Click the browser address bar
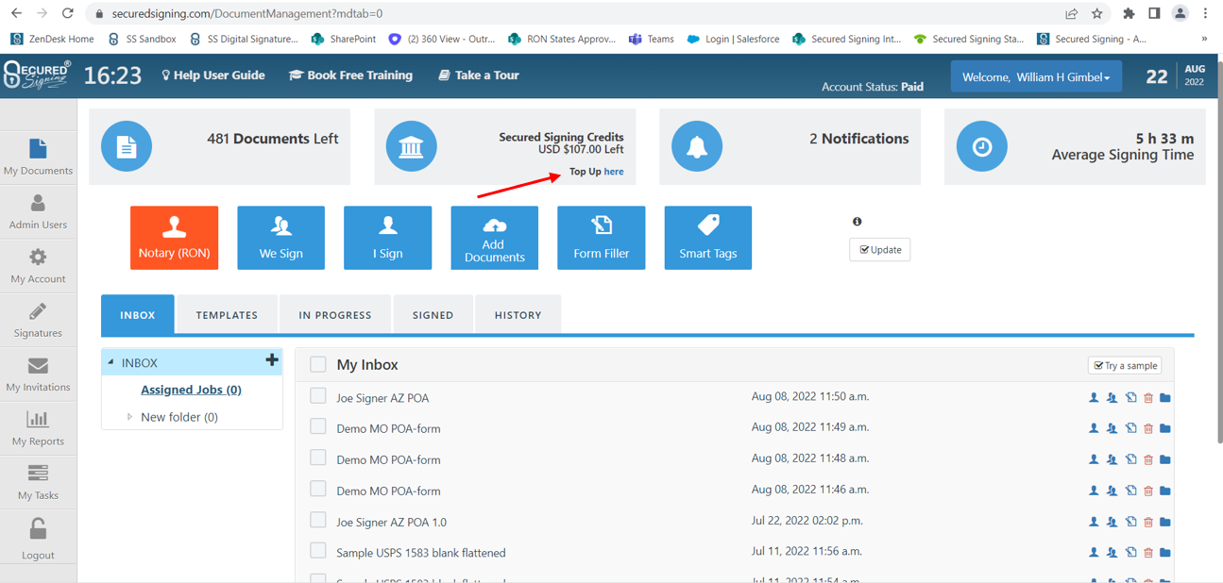This screenshot has width=1223, height=583. (576, 13)
